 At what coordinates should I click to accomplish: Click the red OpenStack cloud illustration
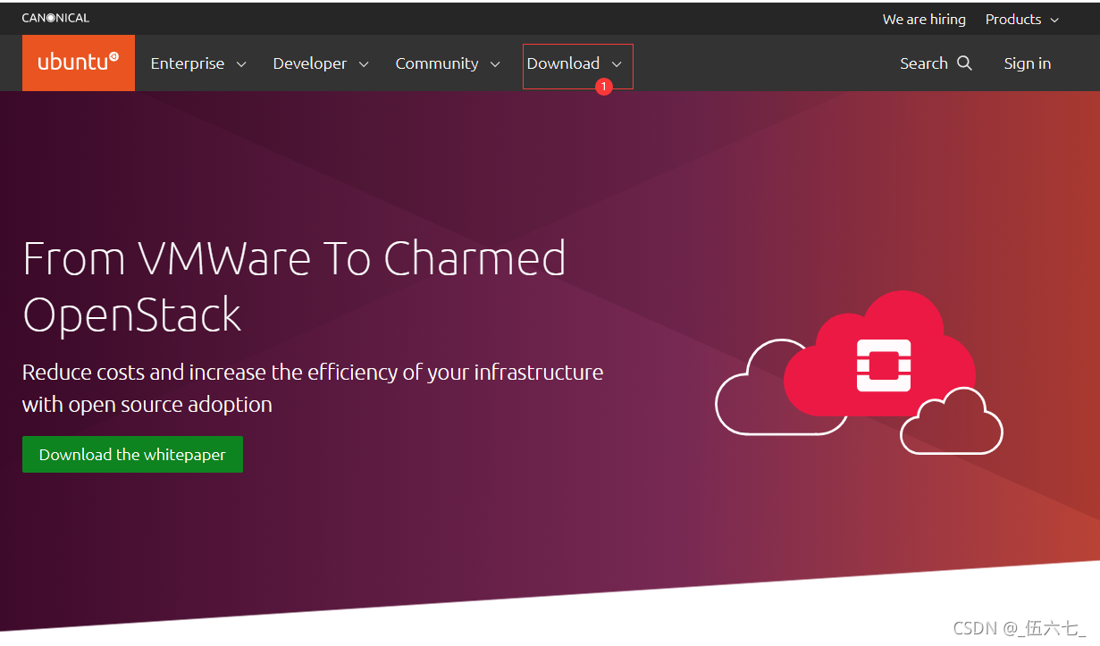(x=879, y=355)
